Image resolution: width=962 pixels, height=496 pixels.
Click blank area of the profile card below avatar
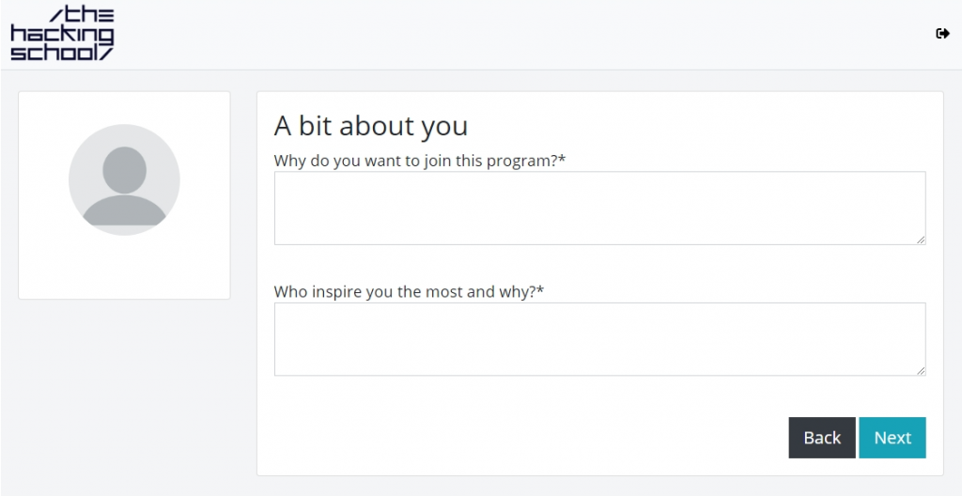(124, 268)
